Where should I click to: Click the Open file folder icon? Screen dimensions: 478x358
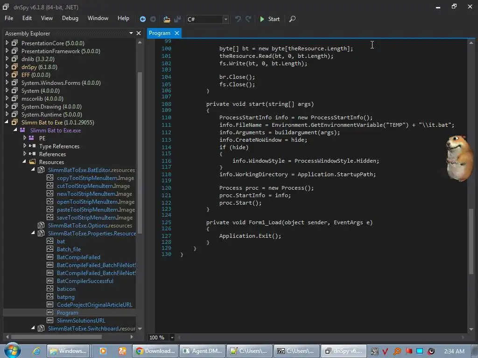(x=167, y=19)
